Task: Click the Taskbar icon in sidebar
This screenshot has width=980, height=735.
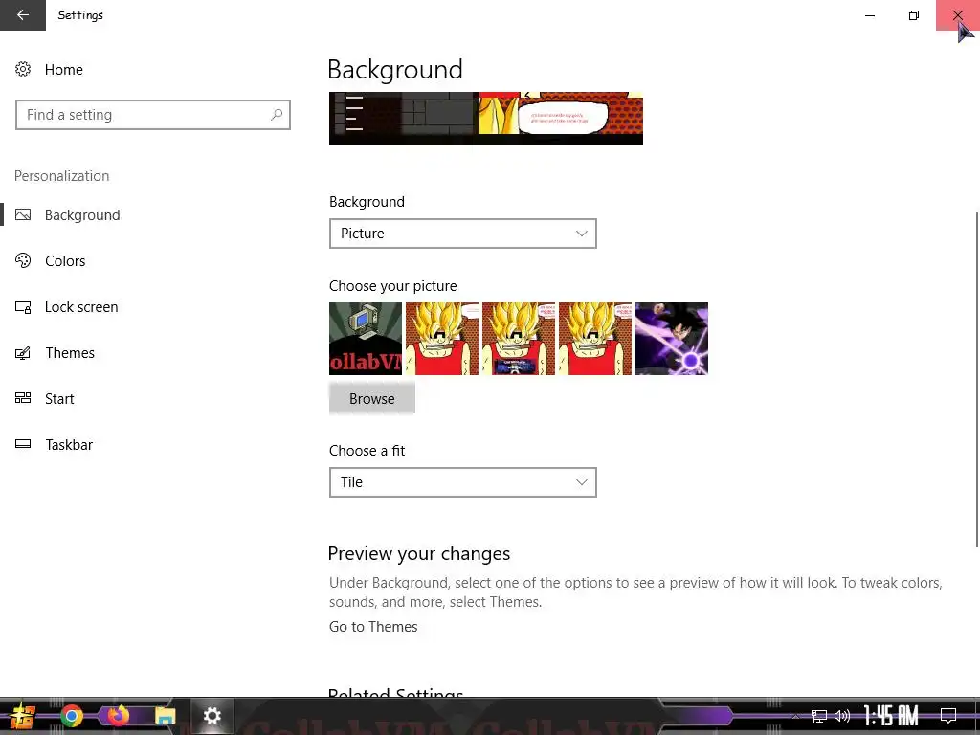Action: click(x=23, y=444)
